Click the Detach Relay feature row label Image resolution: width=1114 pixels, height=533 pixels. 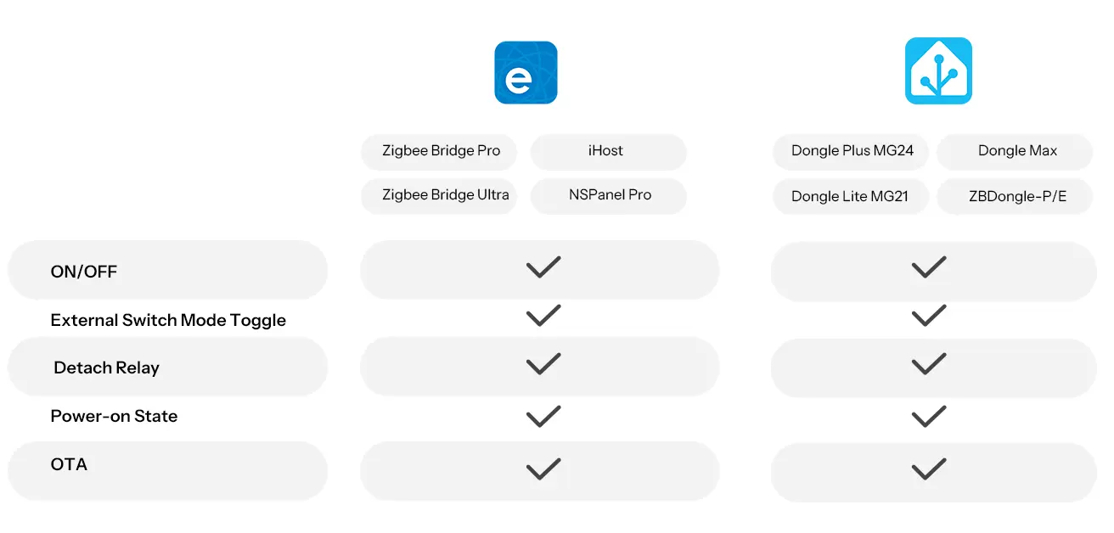coord(107,367)
